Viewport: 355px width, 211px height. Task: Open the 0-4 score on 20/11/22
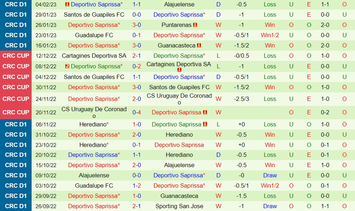coord(137,112)
